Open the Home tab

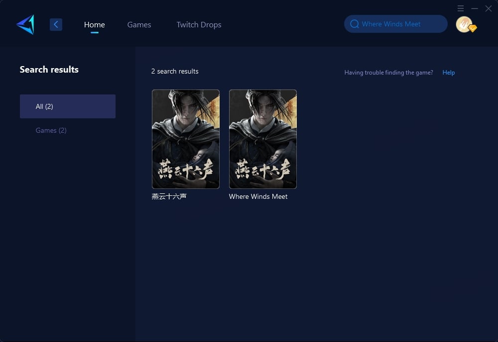(x=94, y=25)
